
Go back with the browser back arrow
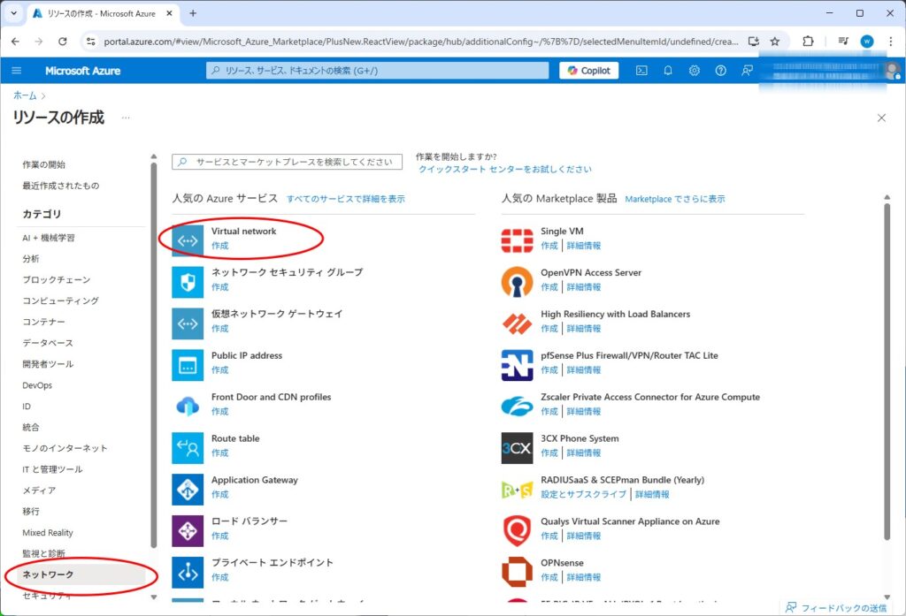pos(15,42)
